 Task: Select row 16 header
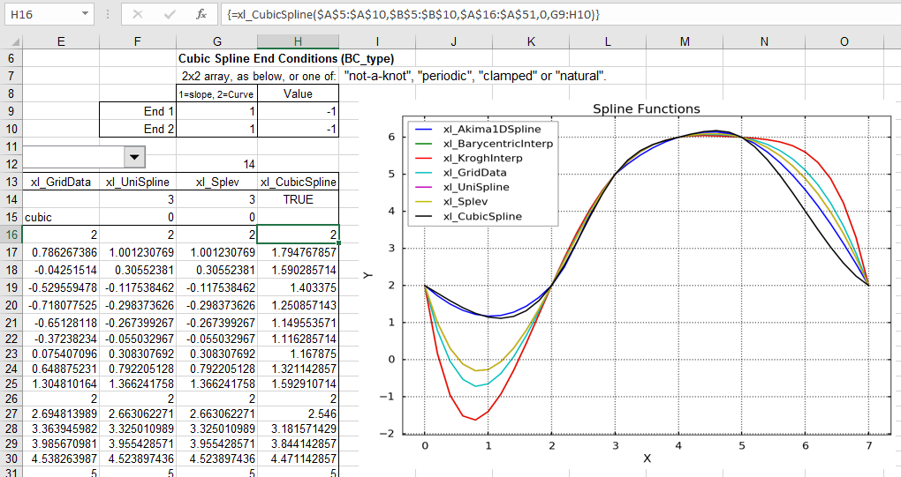point(11,235)
